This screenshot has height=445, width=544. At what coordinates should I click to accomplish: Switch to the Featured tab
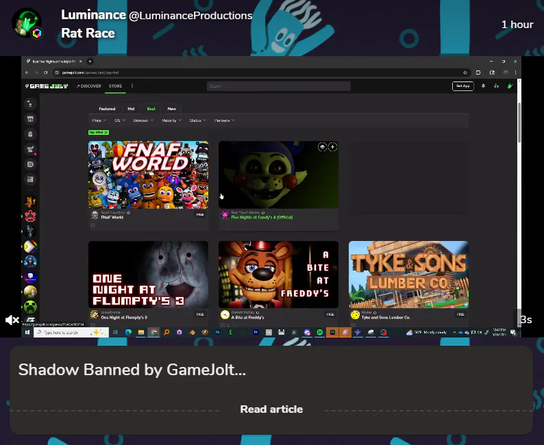(x=107, y=109)
